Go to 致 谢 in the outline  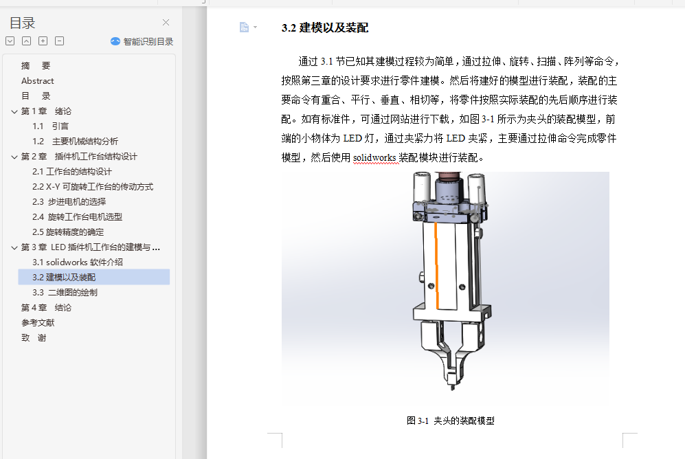tap(34, 337)
